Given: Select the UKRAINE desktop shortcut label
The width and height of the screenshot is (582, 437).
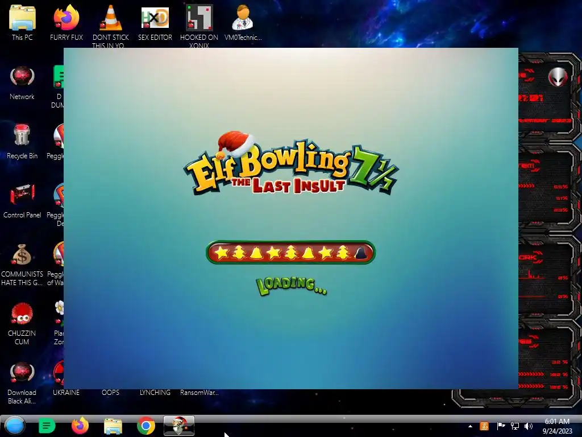Looking at the screenshot, I should (66, 393).
